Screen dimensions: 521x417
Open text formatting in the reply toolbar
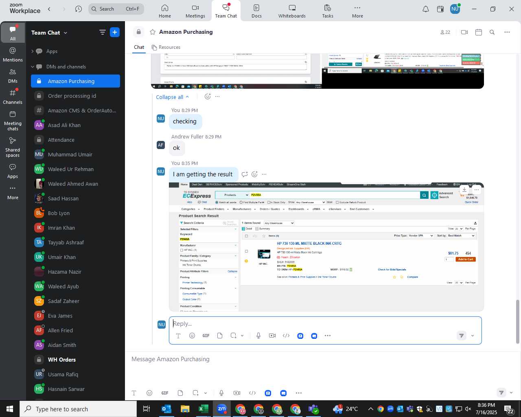click(178, 336)
